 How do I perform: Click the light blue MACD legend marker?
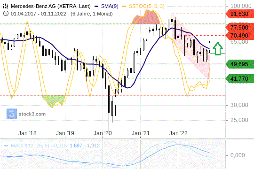[6, 146]
